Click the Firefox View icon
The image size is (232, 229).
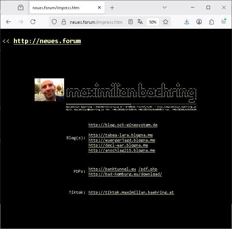(21, 7)
